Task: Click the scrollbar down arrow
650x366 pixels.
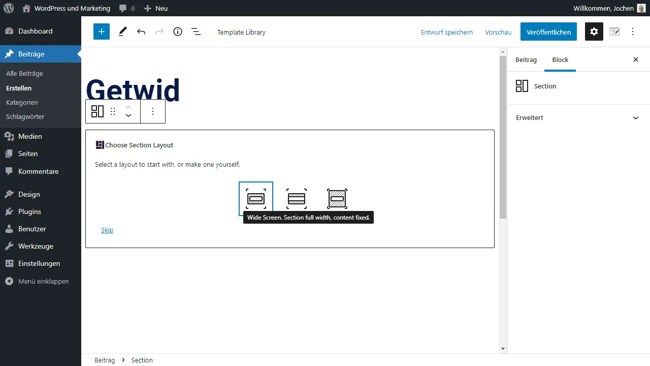Action: [503, 349]
